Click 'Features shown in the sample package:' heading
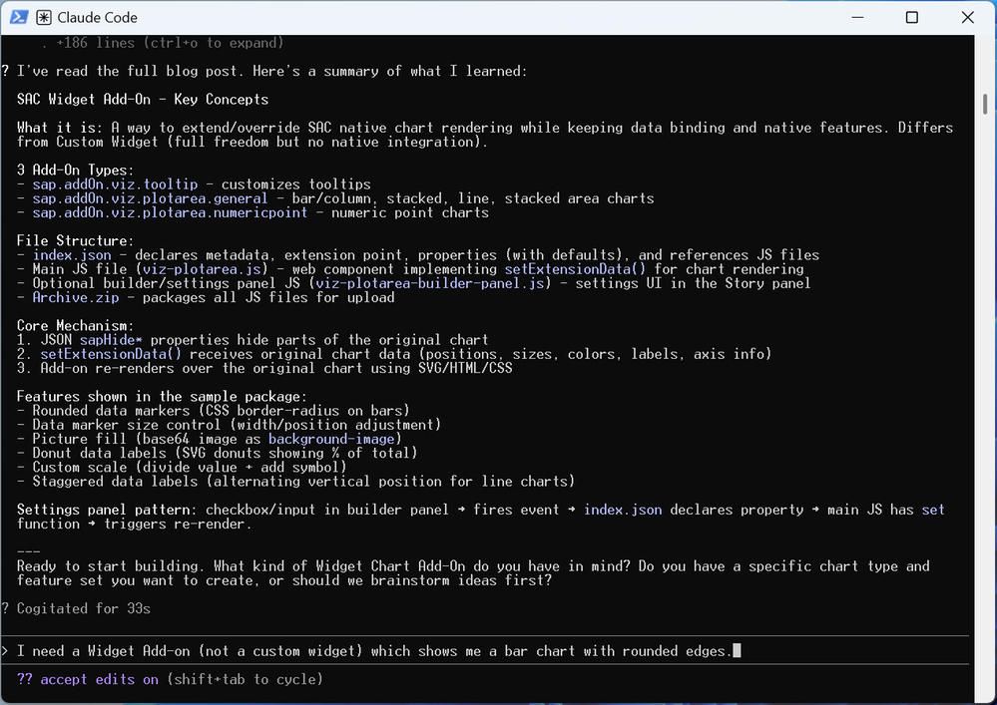The width and height of the screenshot is (997, 705). coord(162,396)
